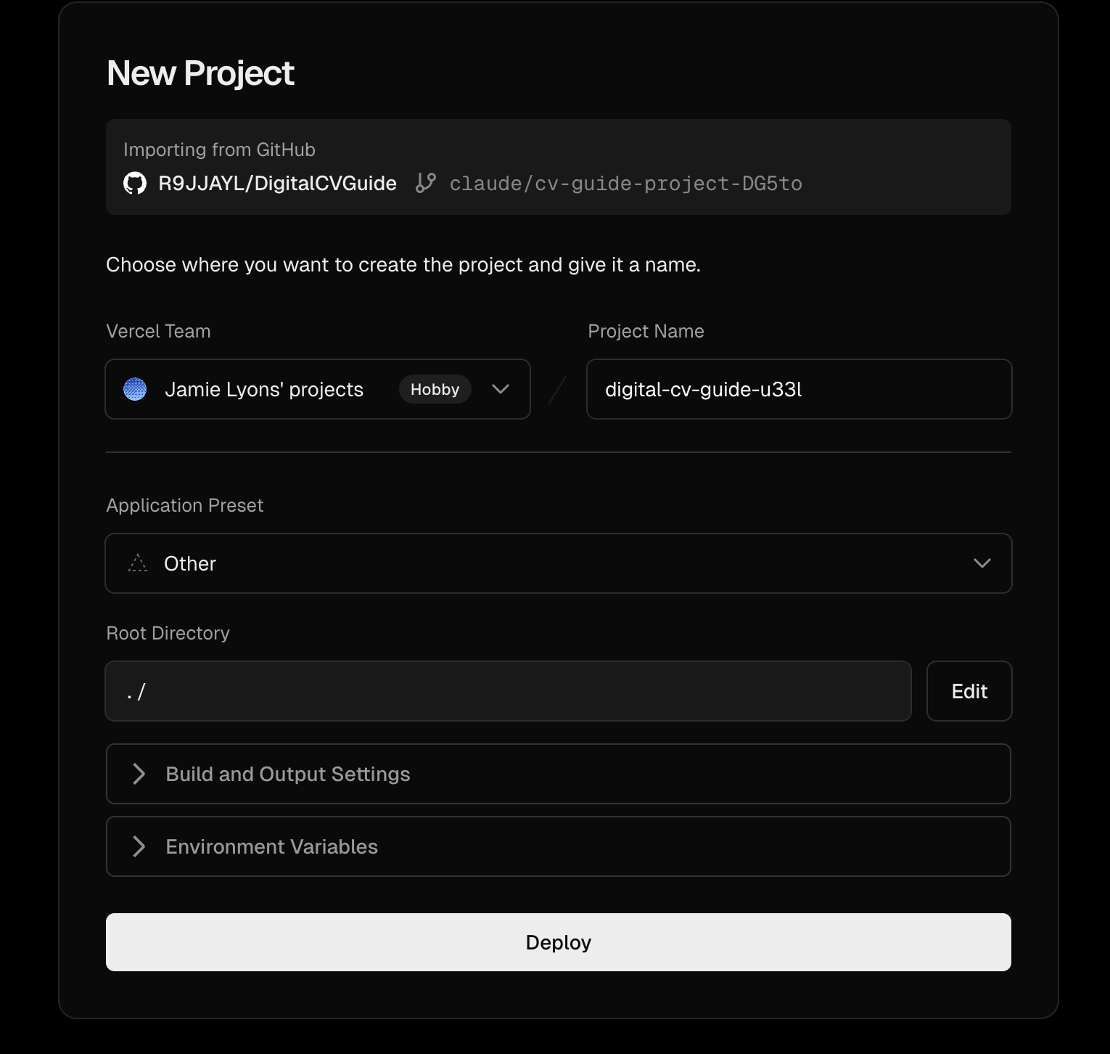Expand Build and Output Settings
Screen dimensions: 1110x1054
point(559,774)
